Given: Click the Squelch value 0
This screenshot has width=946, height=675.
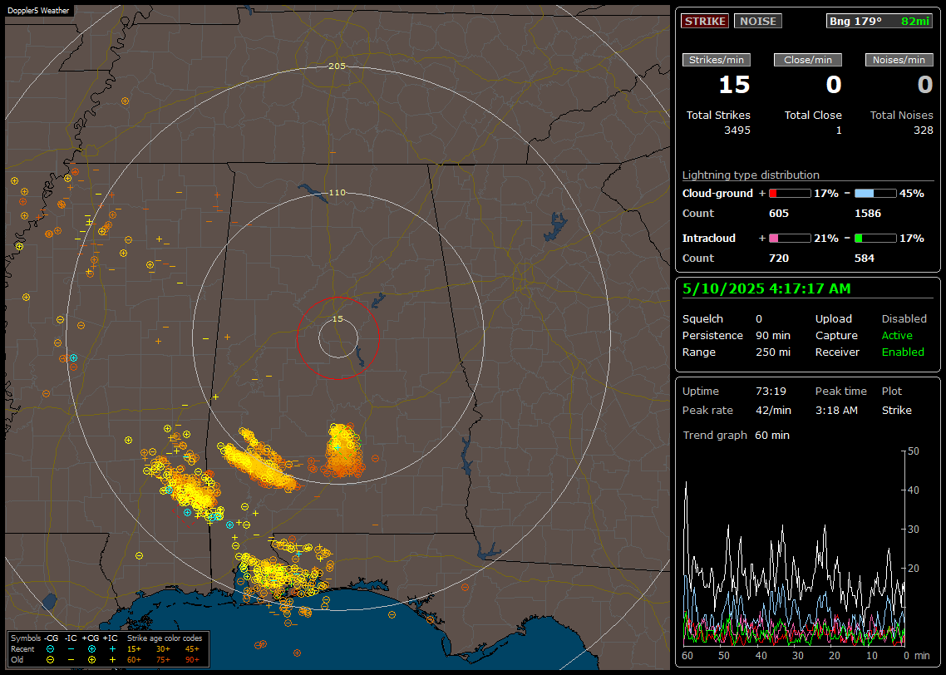Looking at the screenshot, I should [x=759, y=319].
